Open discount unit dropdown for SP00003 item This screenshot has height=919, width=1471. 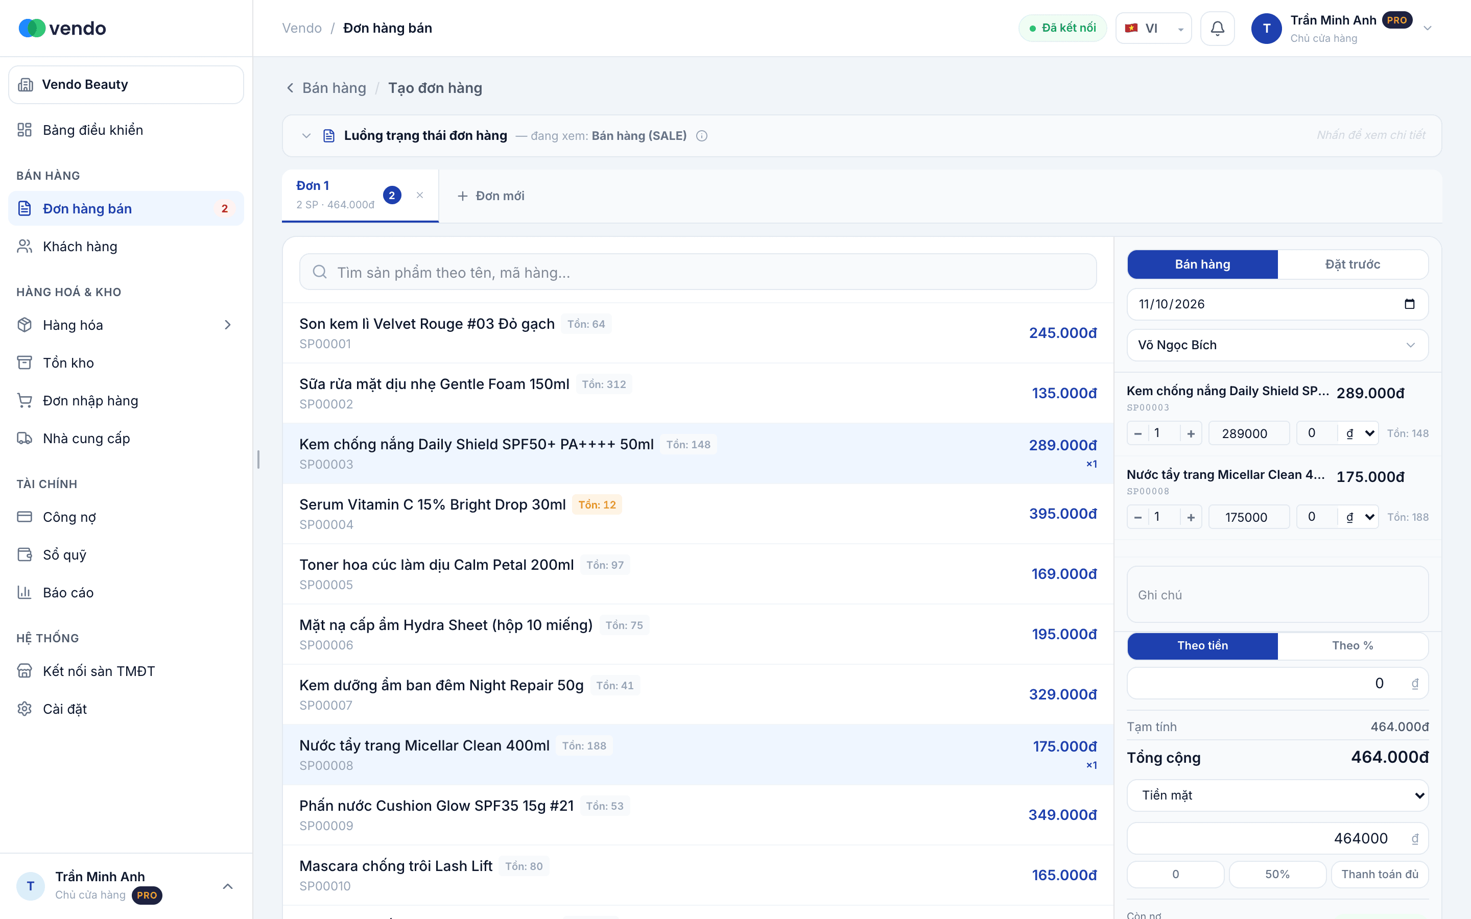click(1358, 433)
